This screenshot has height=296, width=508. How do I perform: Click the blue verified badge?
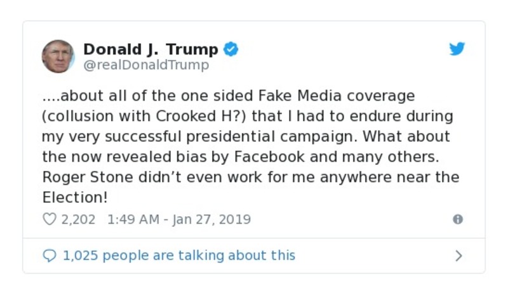[x=231, y=49]
